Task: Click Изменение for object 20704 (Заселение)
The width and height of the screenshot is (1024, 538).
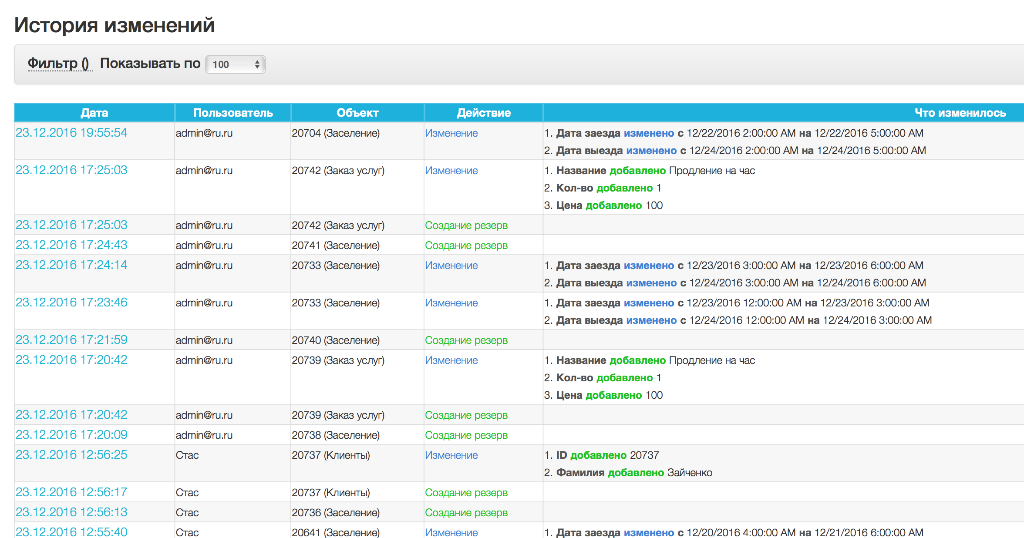Action: [451, 133]
